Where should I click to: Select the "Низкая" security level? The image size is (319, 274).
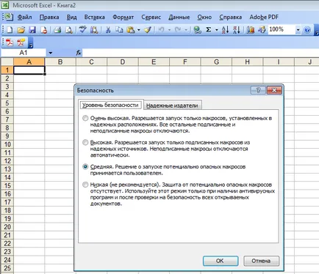(85, 185)
